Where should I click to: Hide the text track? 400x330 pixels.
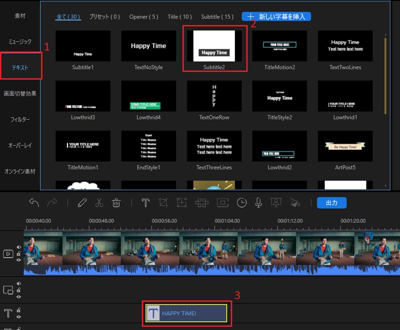(18, 317)
